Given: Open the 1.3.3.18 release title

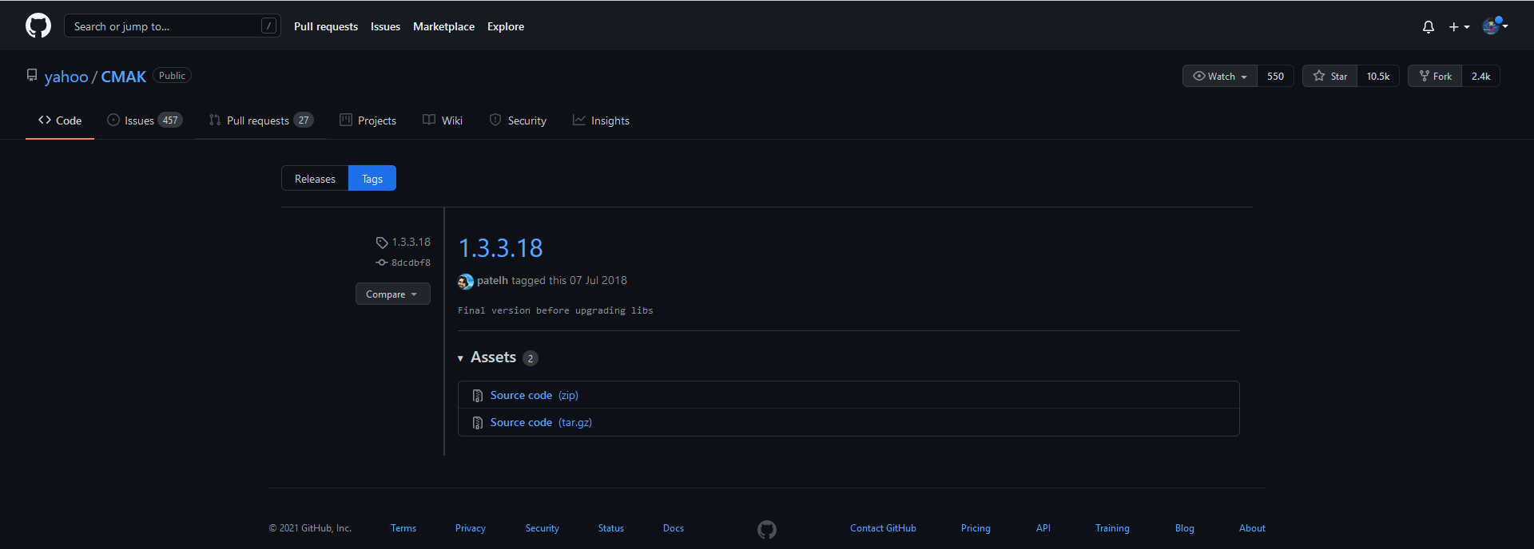Looking at the screenshot, I should [x=500, y=248].
